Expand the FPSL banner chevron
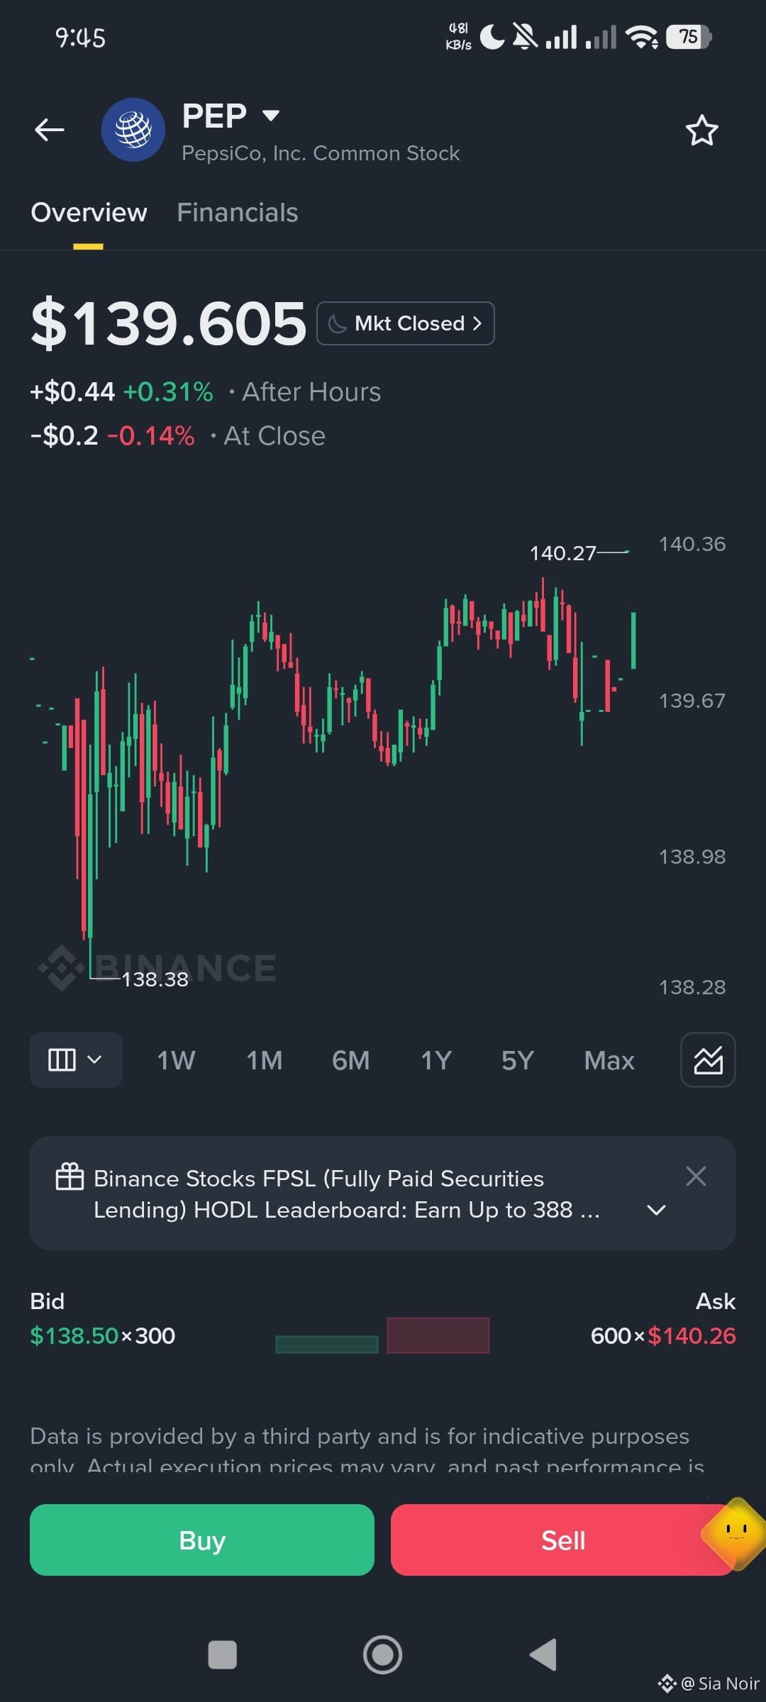 point(657,1210)
